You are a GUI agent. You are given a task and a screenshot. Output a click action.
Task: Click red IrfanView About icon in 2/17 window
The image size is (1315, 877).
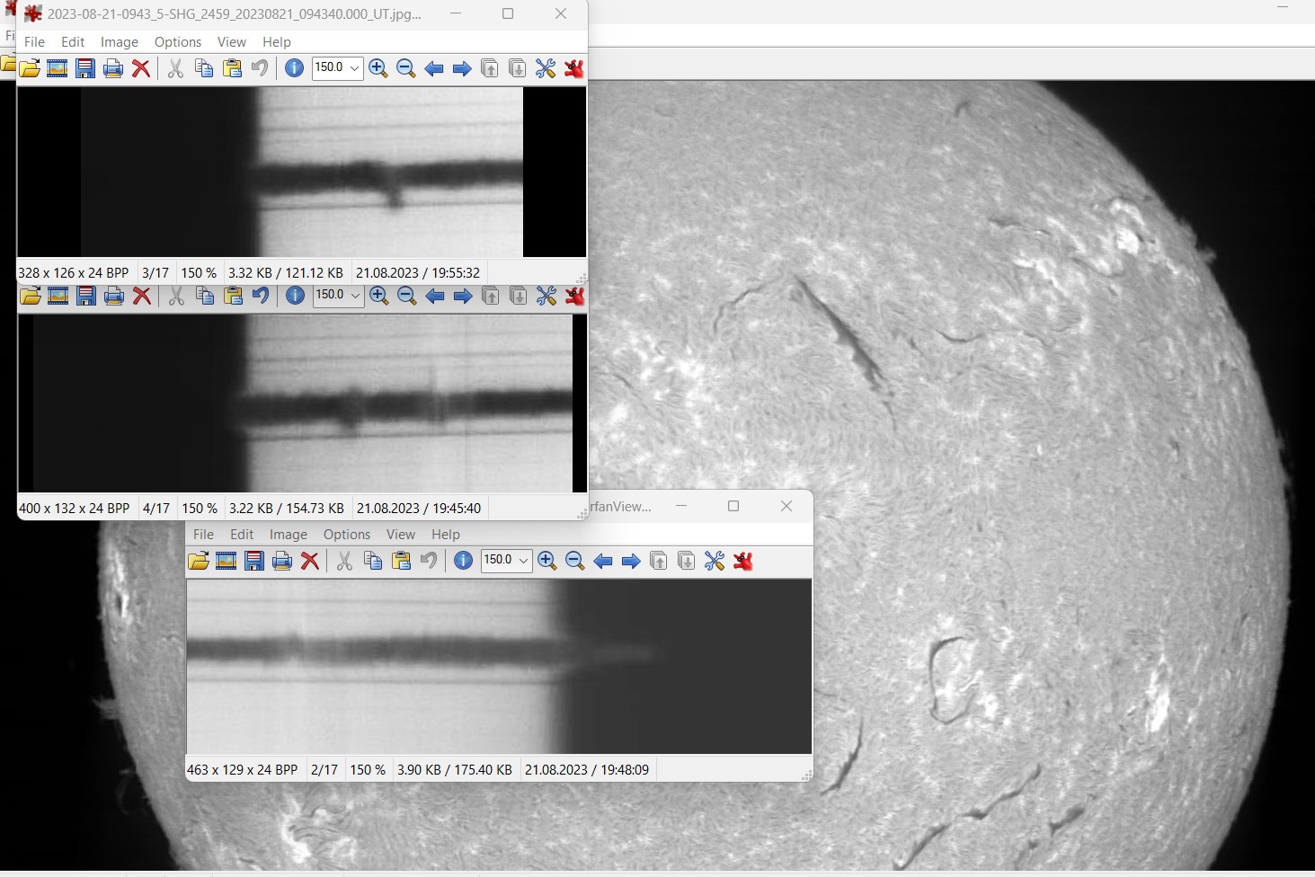[x=742, y=562]
